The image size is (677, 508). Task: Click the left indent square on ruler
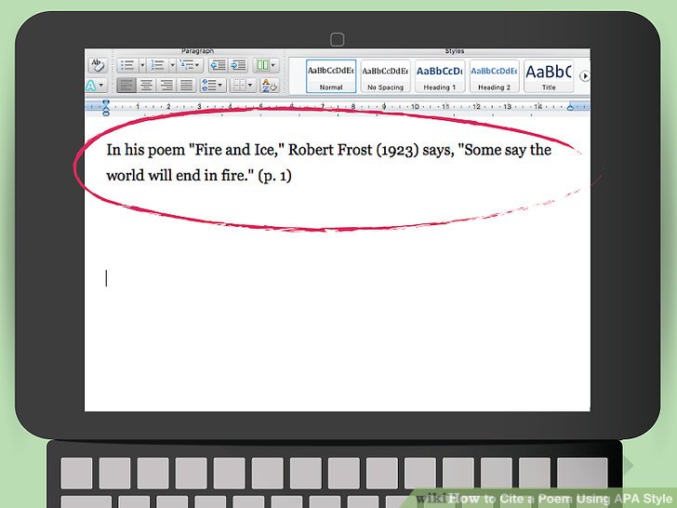point(106,114)
